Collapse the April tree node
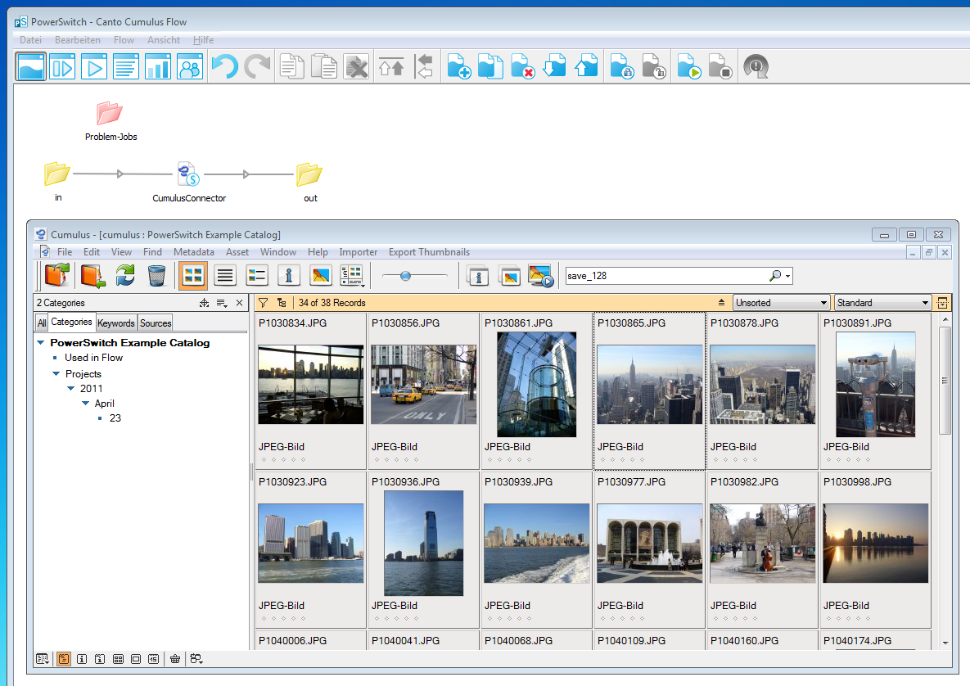The image size is (970, 686). pyautogui.click(x=85, y=404)
